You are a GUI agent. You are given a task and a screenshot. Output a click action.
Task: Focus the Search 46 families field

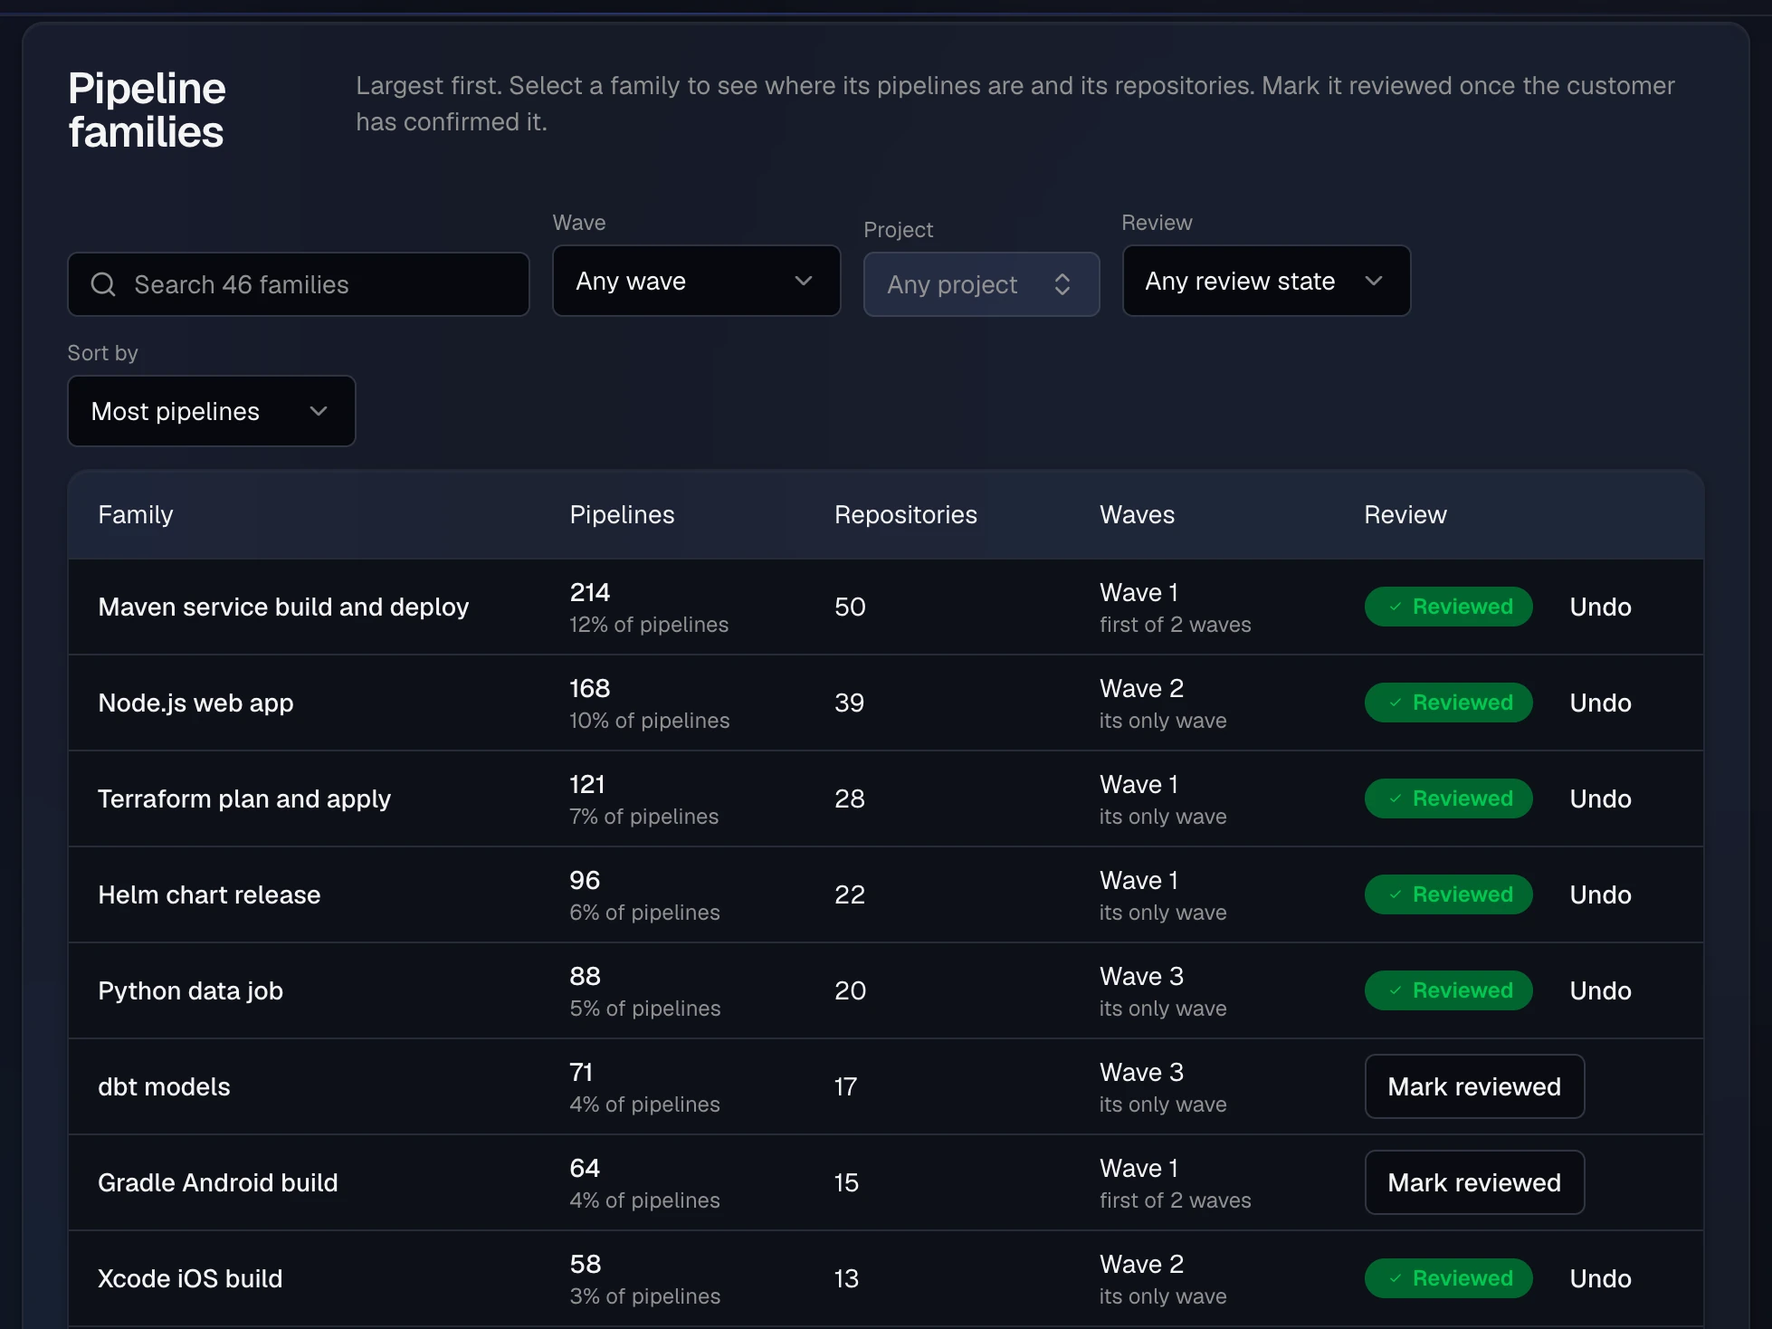tap(299, 284)
